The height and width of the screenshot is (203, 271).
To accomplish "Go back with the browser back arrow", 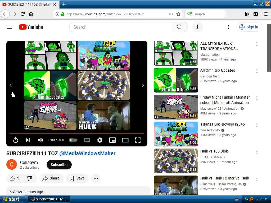I will point(5,14).
